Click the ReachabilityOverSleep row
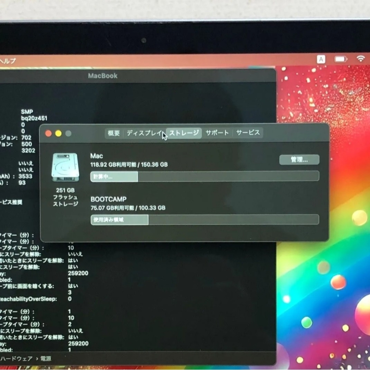The width and height of the screenshot is (370, 370). pyautogui.click(x=36, y=299)
